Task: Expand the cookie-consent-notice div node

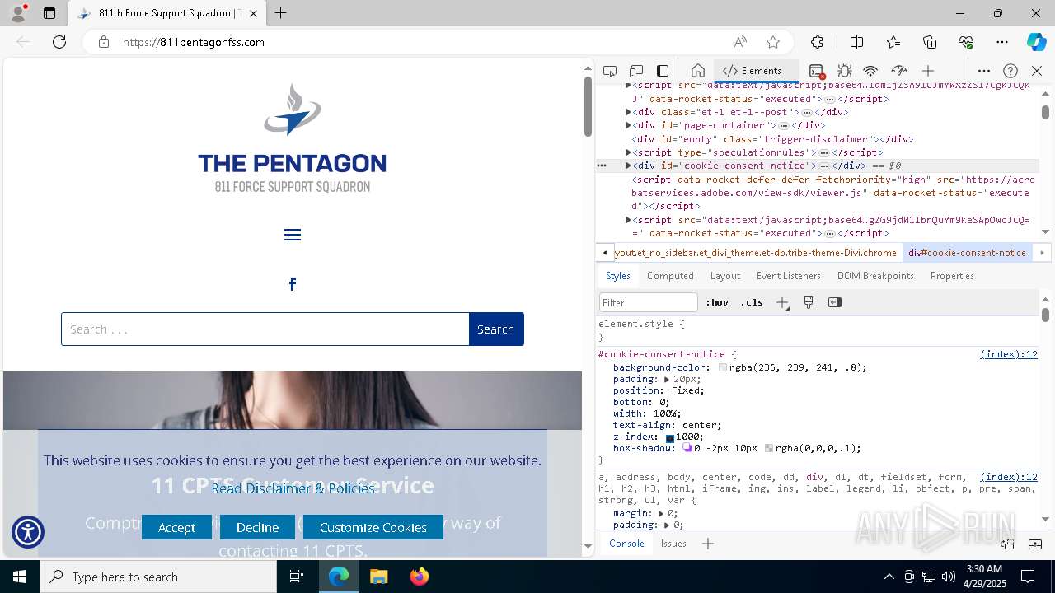Action: (628, 166)
